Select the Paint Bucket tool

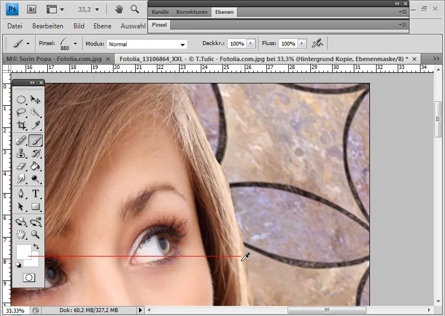click(36, 166)
